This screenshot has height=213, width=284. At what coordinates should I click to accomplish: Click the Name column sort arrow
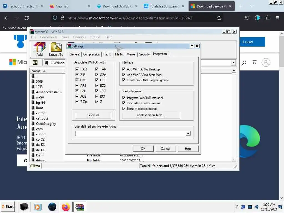pos(44,71)
